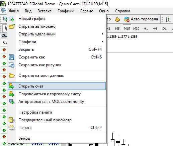Open the Вставка menu
This screenshot has width=173, height=146.
tap(45, 11)
